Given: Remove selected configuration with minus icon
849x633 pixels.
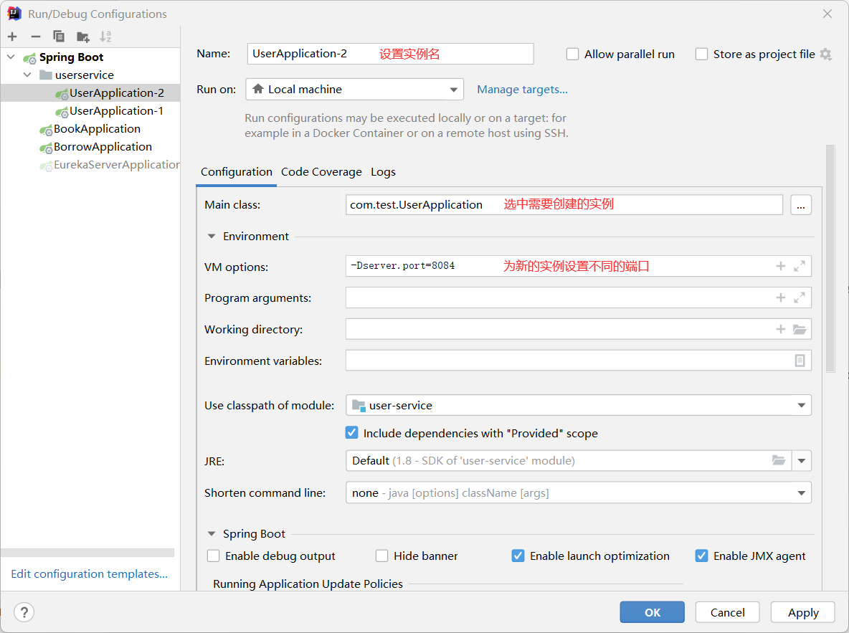Looking at the screenshot, I should pos(36,37).
